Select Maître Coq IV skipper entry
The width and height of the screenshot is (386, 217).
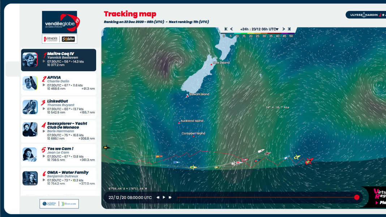[59, 60]
